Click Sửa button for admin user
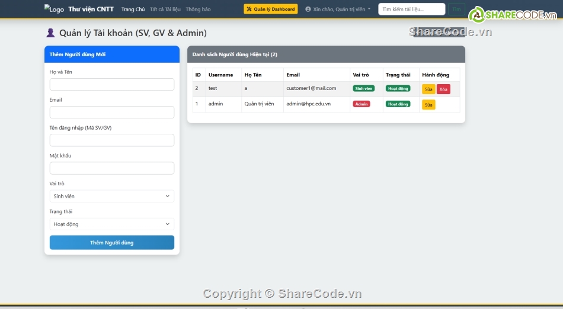563x309 pixels. tap(428, 105)
